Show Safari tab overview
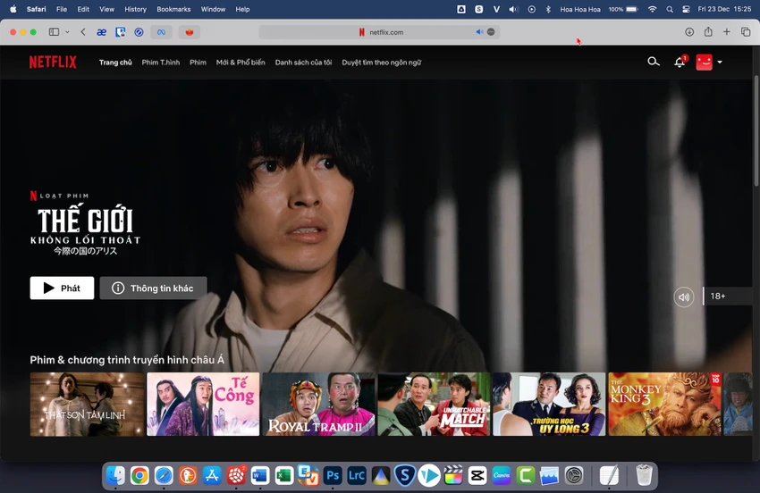Screen dimensions: 760x493 click(x=746, y=32)
